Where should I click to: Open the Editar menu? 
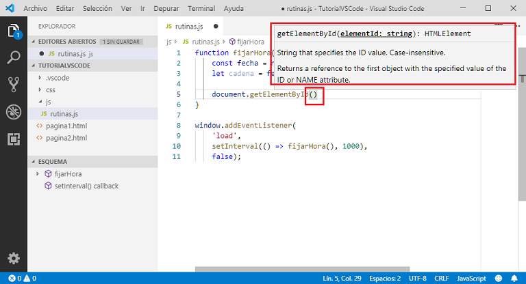65,8
